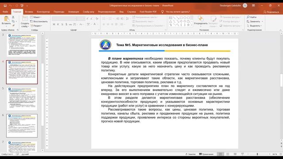
Task: Open the Макет layout dropdown
Action: [x=36, y=17]
